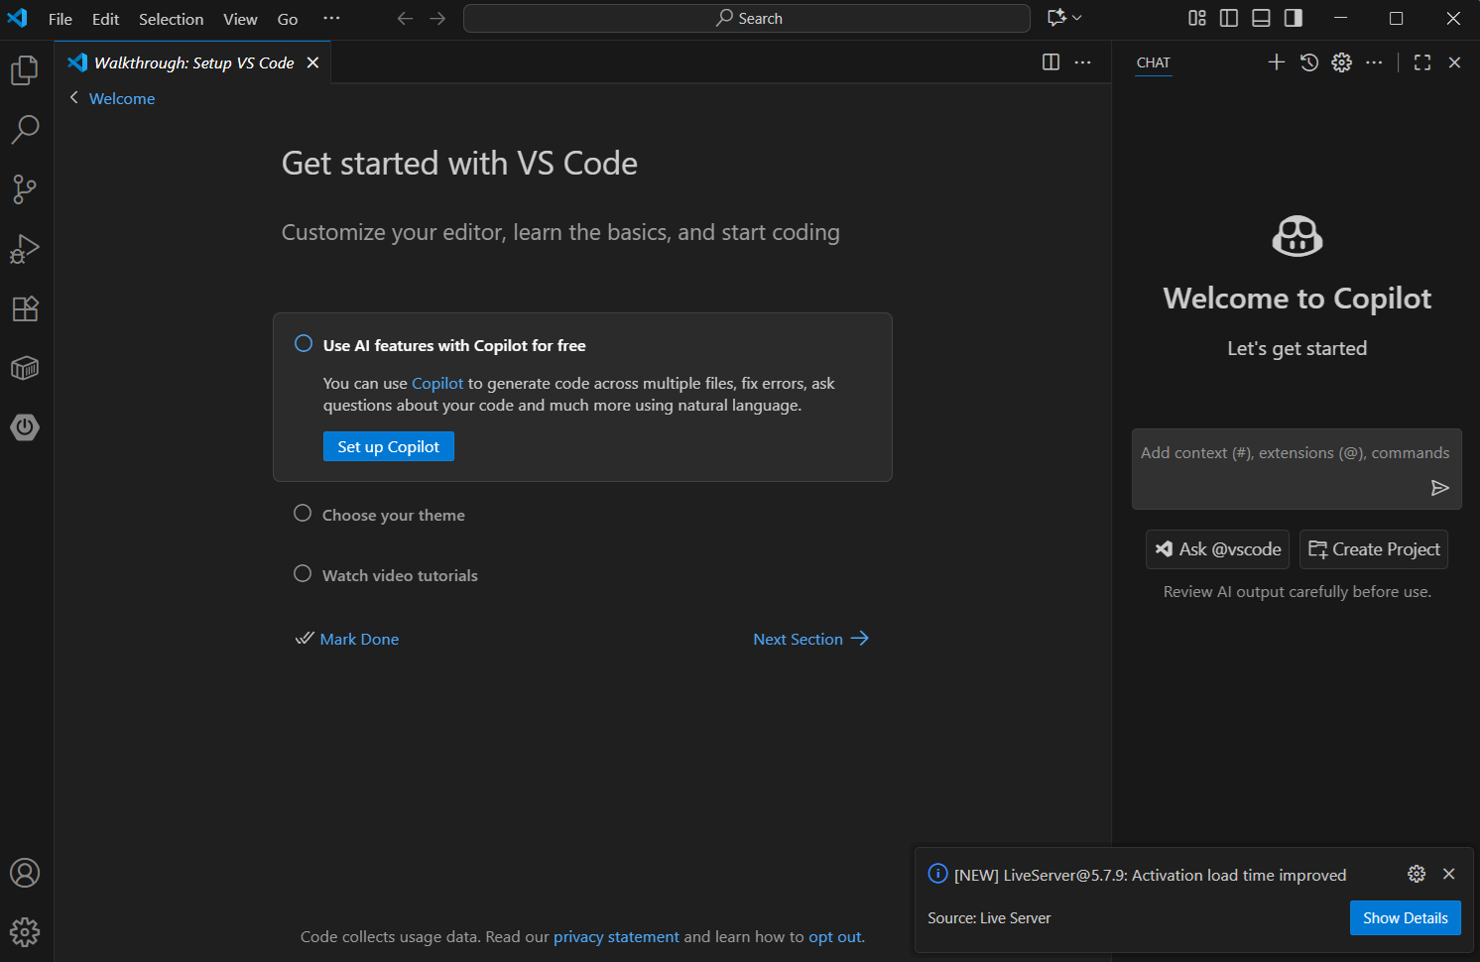This screenshot has width=1480, height=962.
Task: Open the File menu
Action: click(61, 19)
